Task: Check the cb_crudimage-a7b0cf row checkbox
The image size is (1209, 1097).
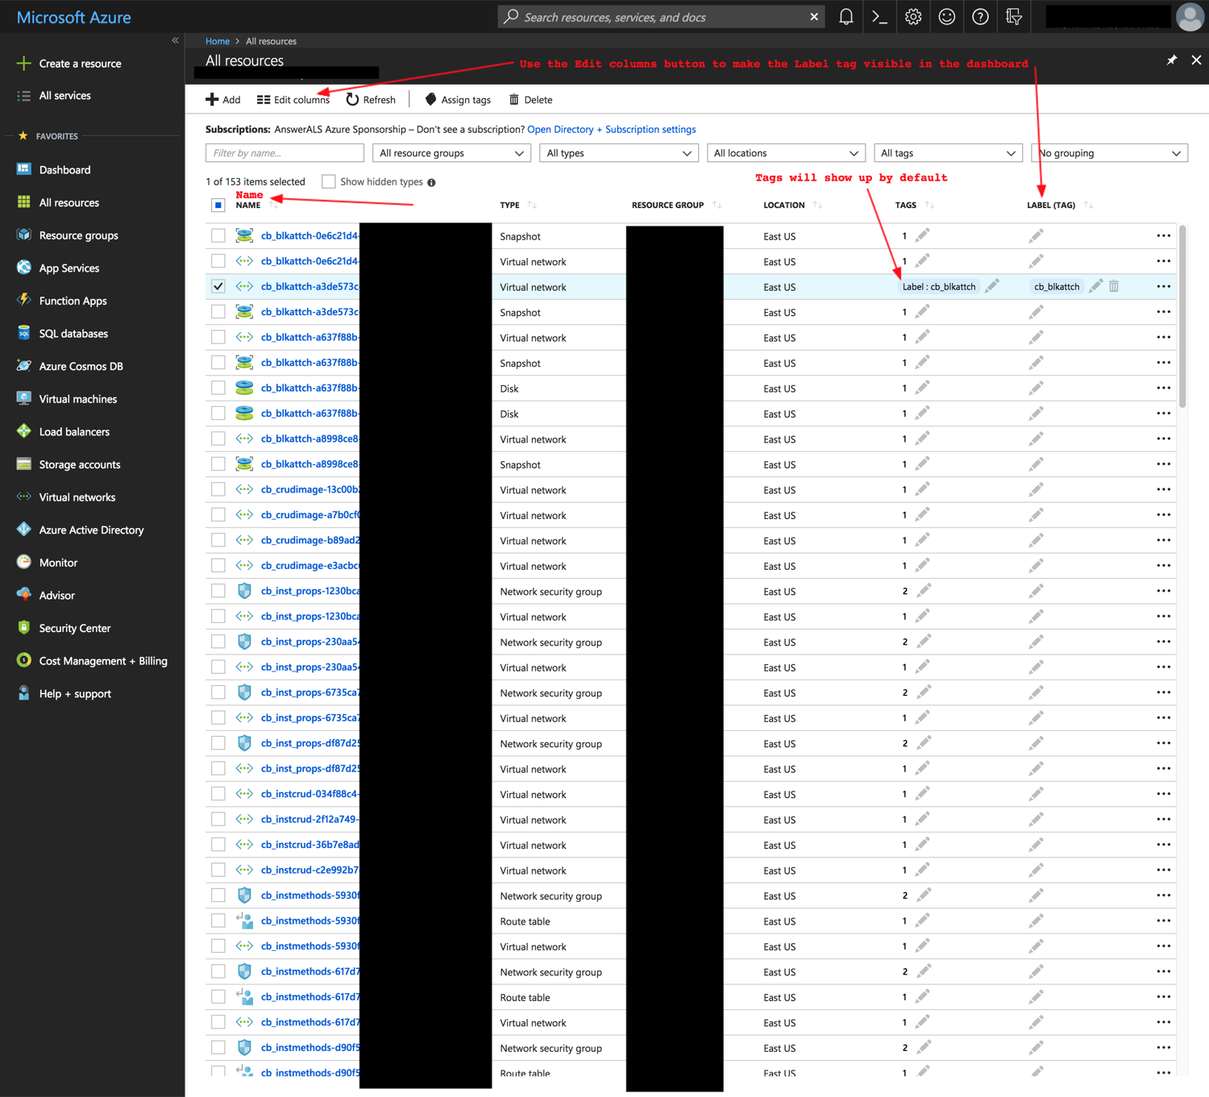Action: coord(218,514)
